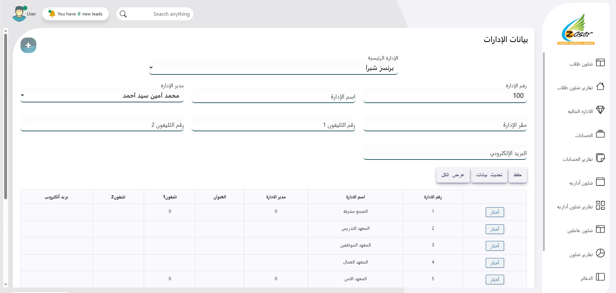The image size is (616, 293).
Task: Click the search magnifier icon
Action: [x=123, y=14]
